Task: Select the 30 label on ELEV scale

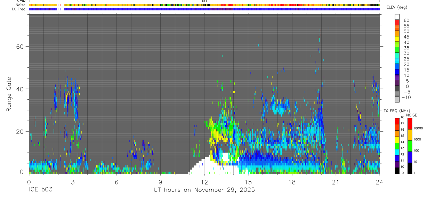Action: pos(406,53)
